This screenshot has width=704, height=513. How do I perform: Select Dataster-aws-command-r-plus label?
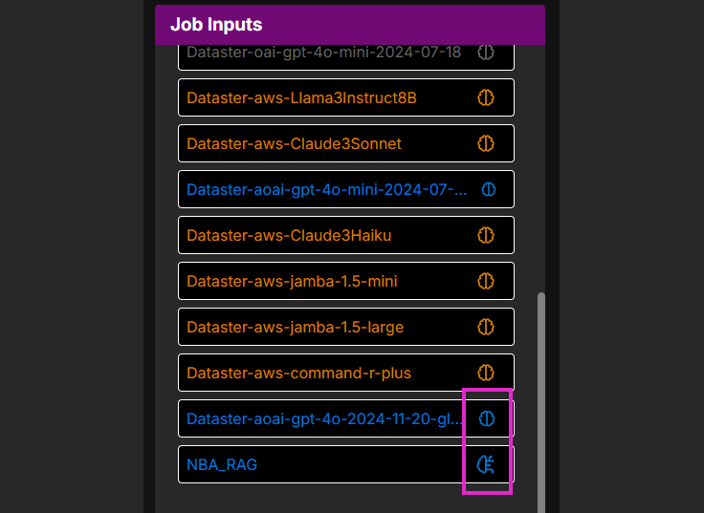tap(299, 374)
